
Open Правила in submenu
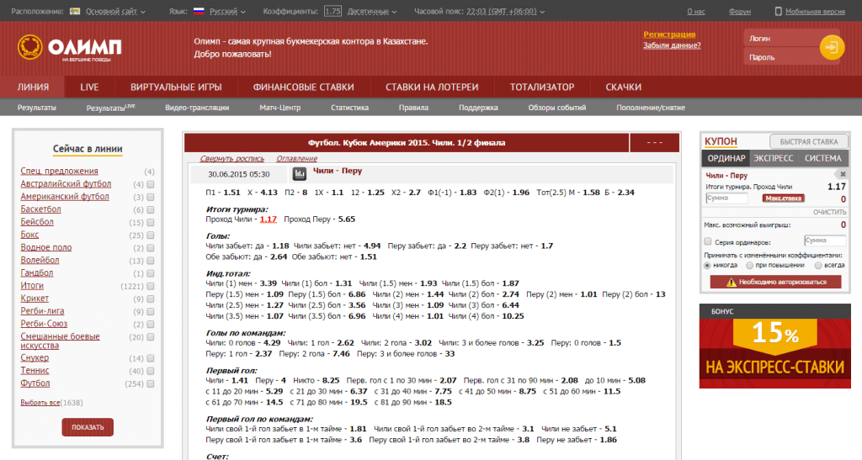(x=413, y=108)
